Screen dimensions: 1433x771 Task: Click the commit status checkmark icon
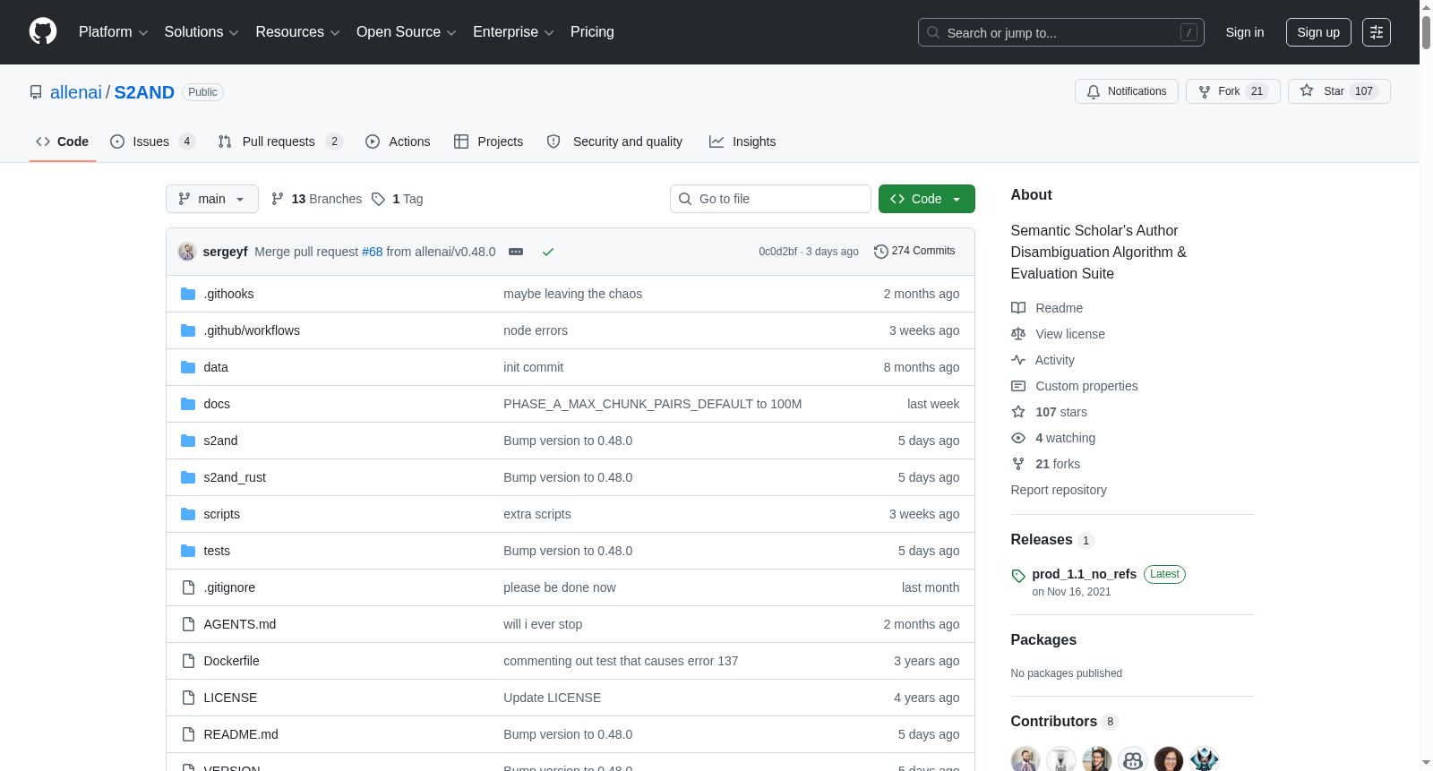tap(548, 252)
